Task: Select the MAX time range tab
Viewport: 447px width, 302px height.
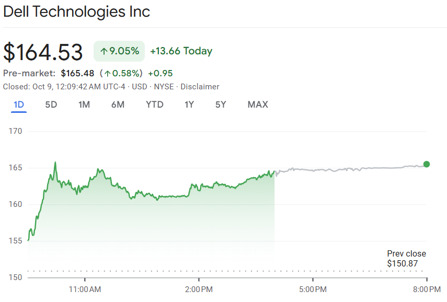Action: (258, 104)
